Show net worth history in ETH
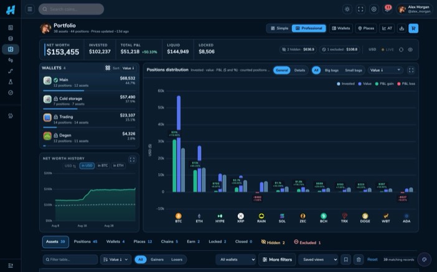This screenshot has width=437, height=272. coord(118,166)
